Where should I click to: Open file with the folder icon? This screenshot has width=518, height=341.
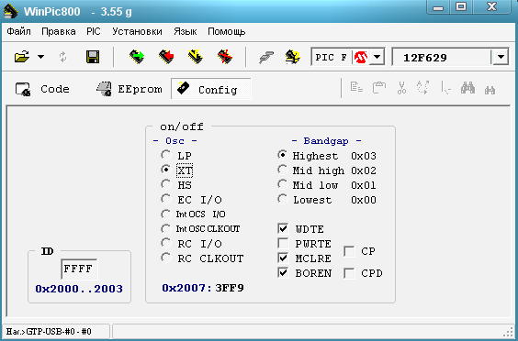click(x=22, y=57)
